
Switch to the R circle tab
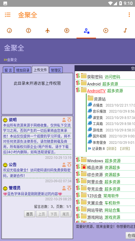[x=67, y=31]
